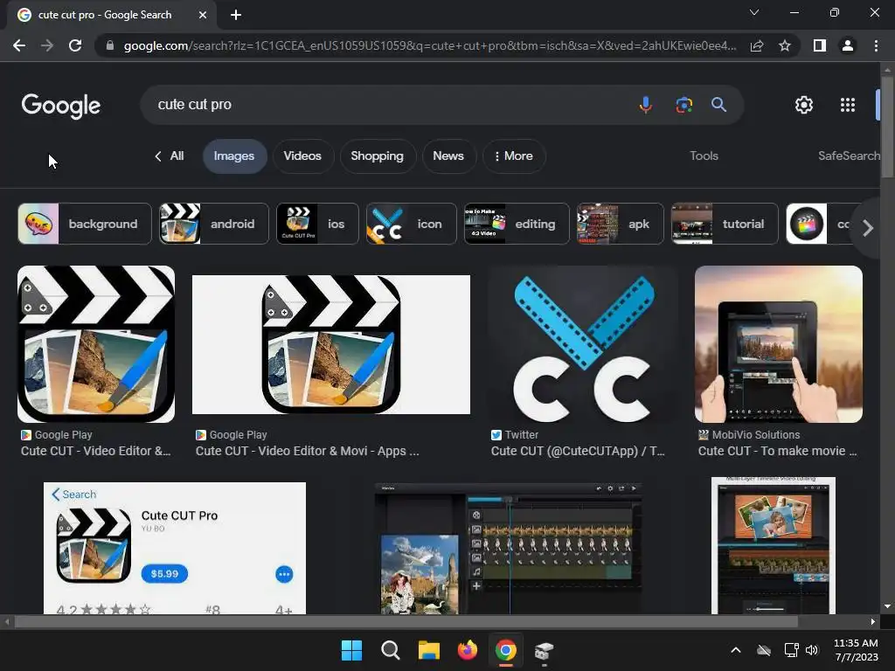Open Chrome three-dot menu
The height and width of the screenshot is (671, 895).
click(x=876, y=45)
